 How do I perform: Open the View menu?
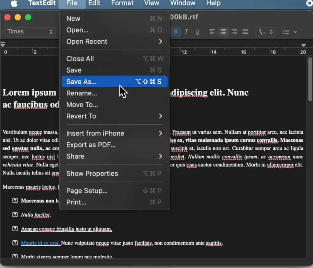[x=152, y=3]
